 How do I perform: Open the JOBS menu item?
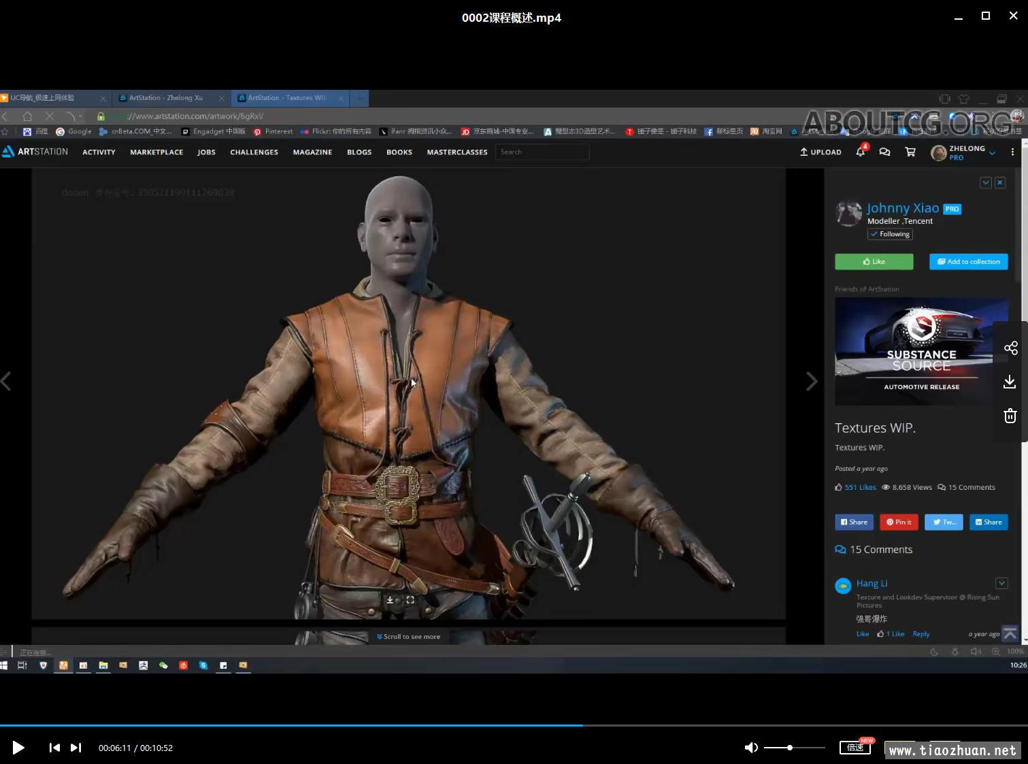click(x=206, y=152)
